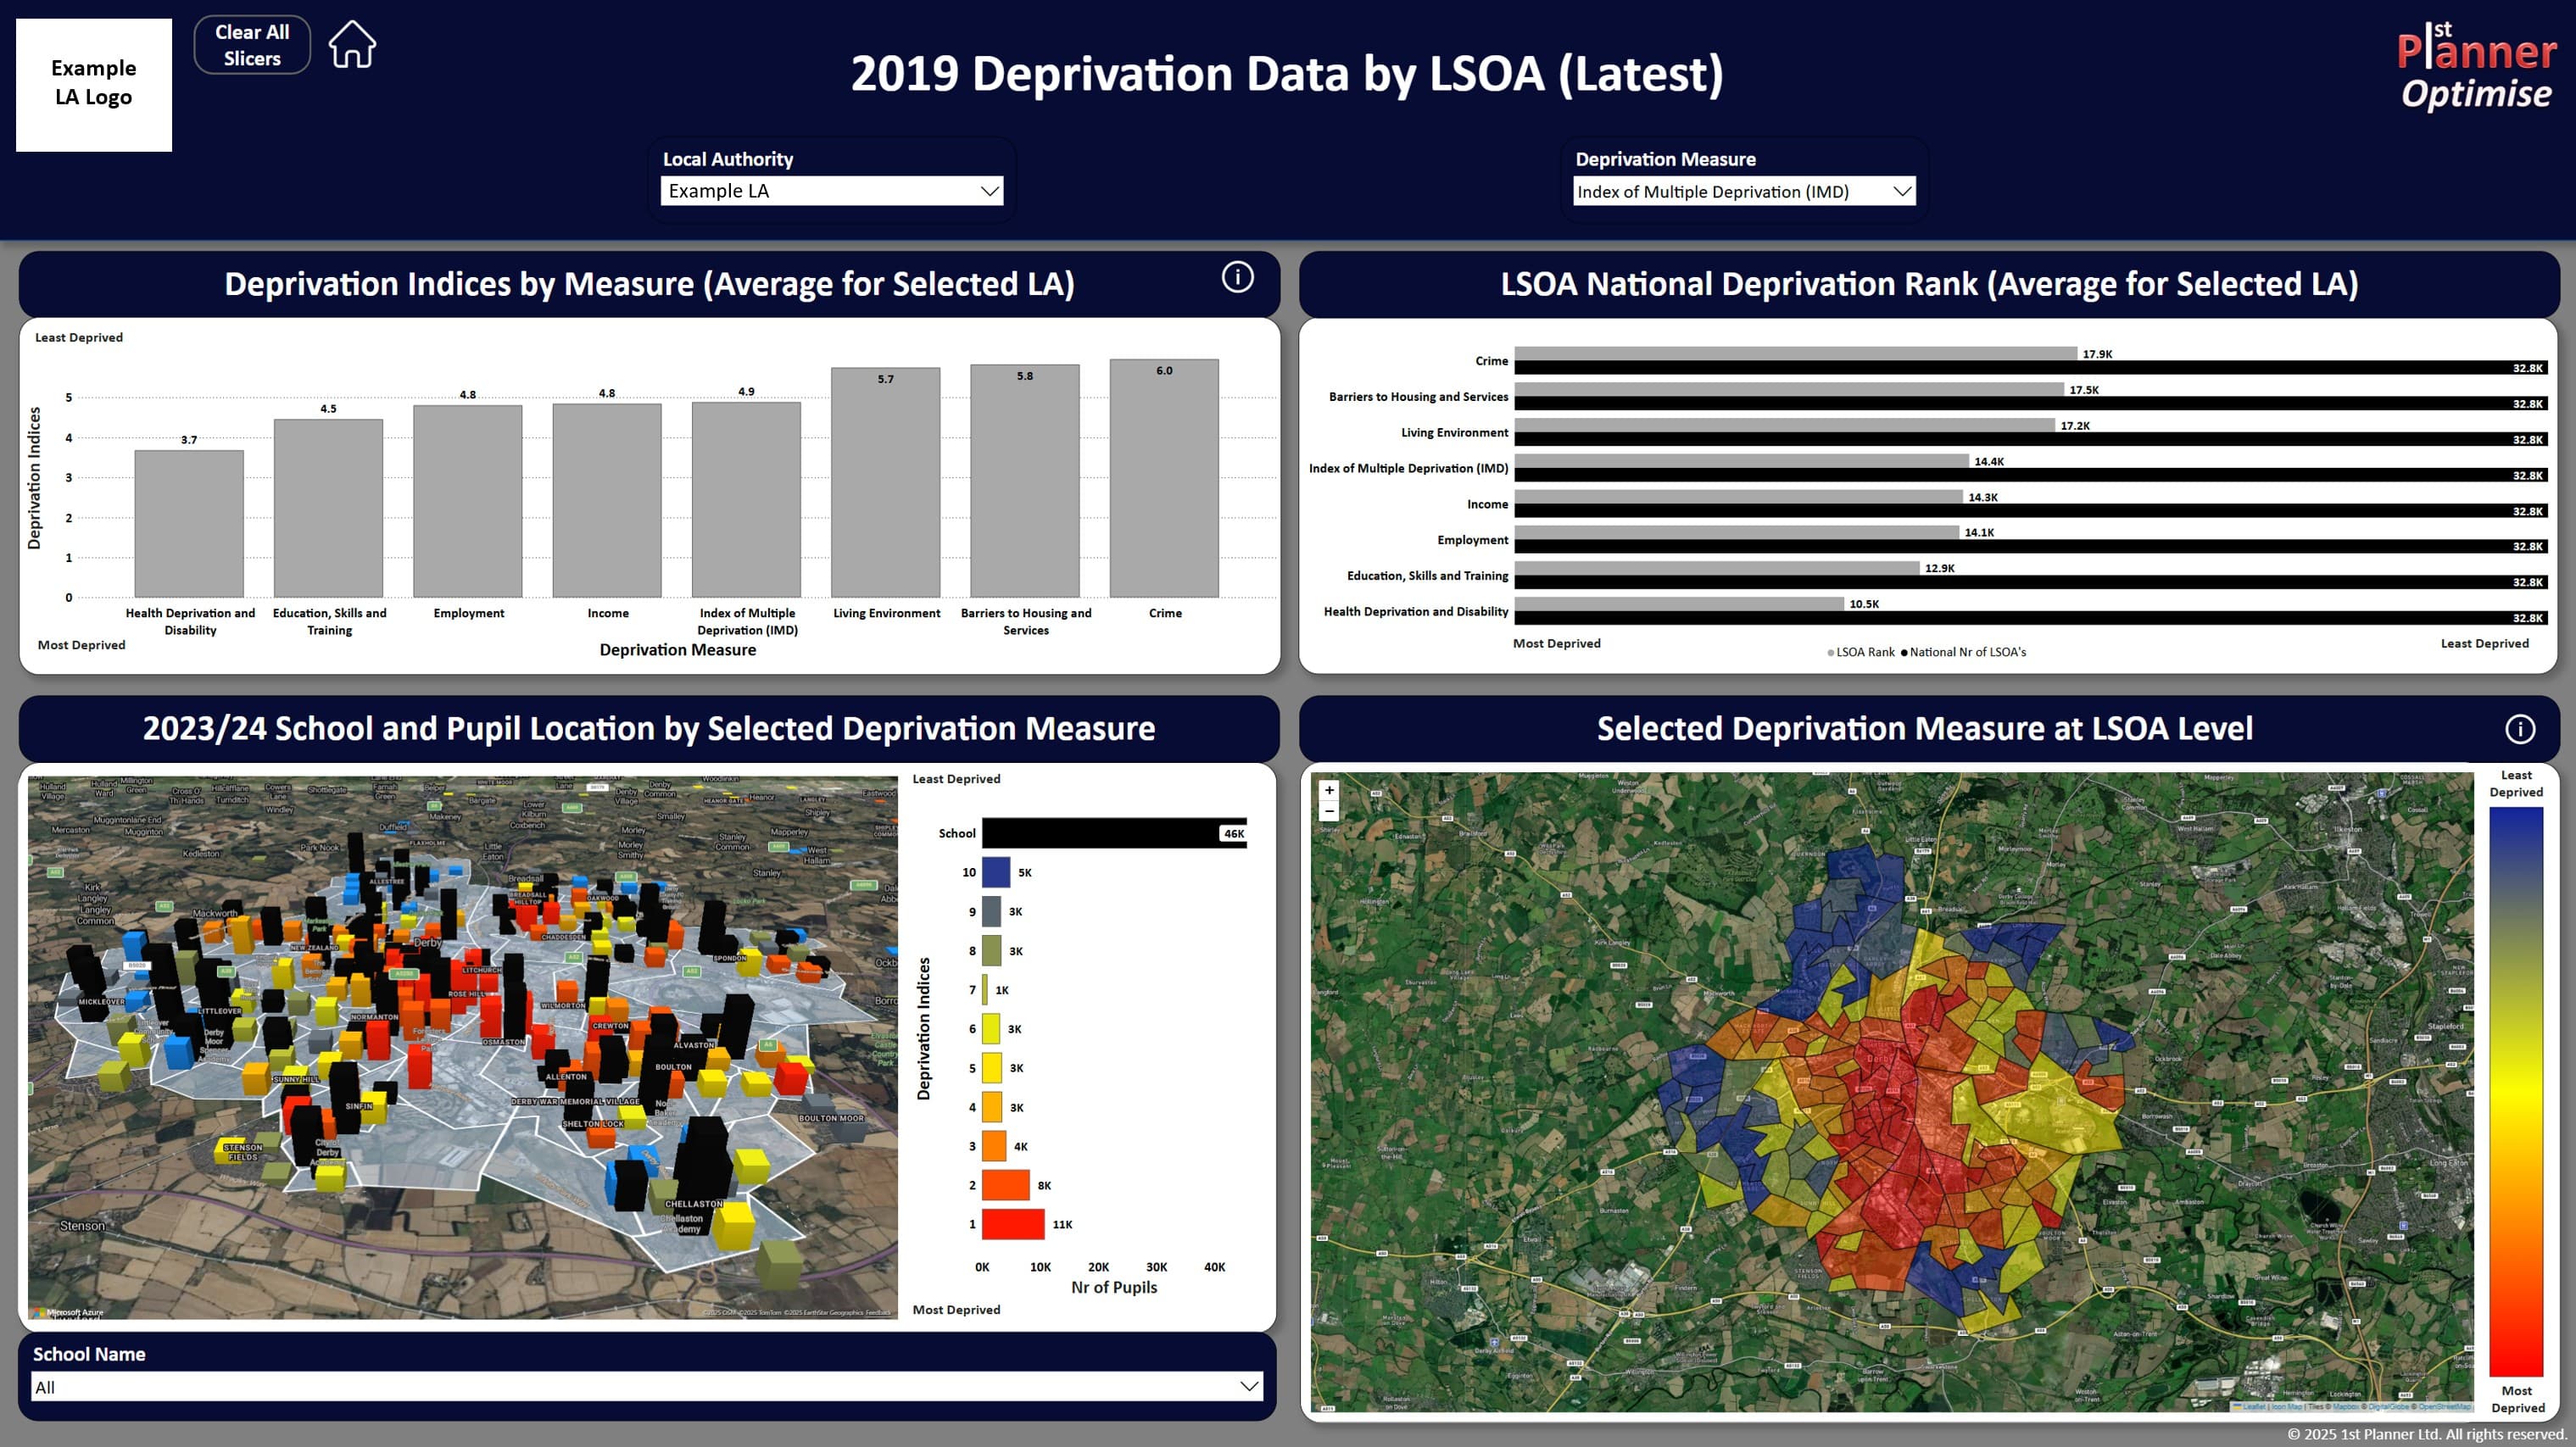The width and height of the screenshot is (2576, 1447).
Task: Zoom out on the LSOA choropleth map
Action: 1329,811
